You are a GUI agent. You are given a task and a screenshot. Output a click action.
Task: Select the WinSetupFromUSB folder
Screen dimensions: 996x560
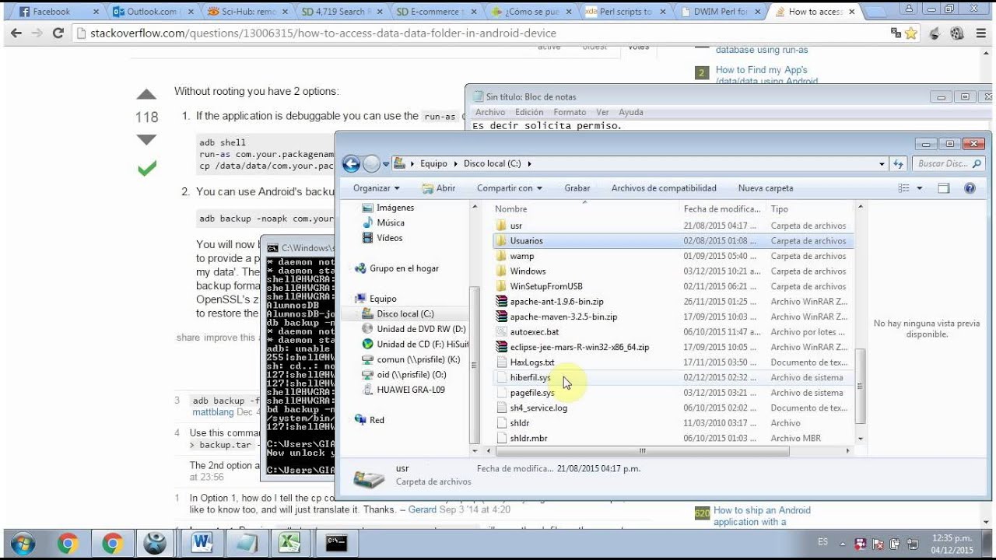coord(674,286)
